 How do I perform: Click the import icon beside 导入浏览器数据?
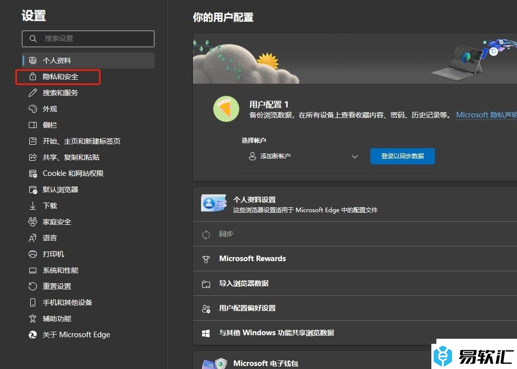tap(206, 284)
